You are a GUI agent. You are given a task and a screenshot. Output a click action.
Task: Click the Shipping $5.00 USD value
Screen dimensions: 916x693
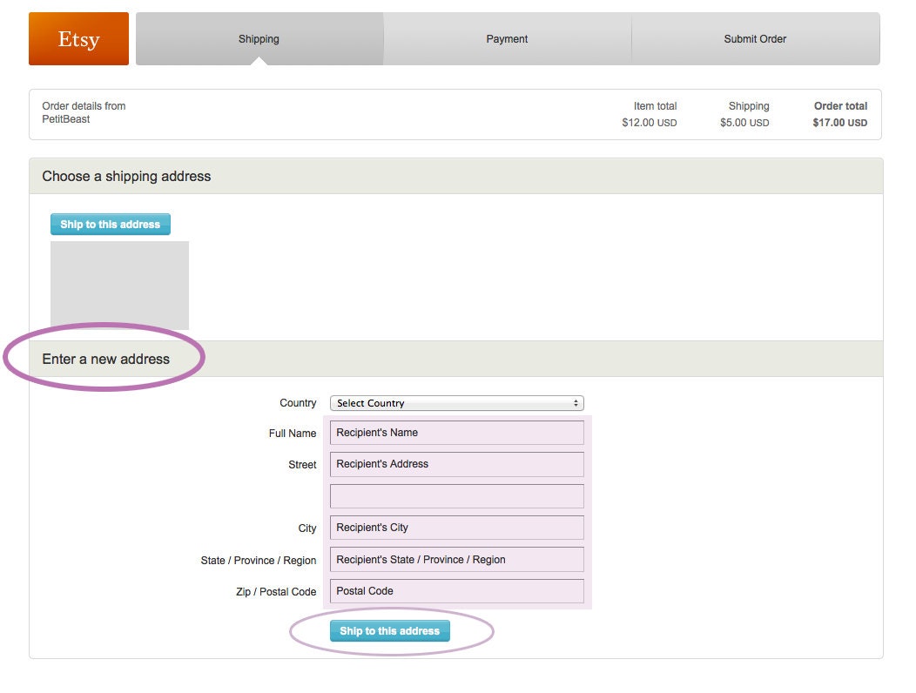point(744,123)
